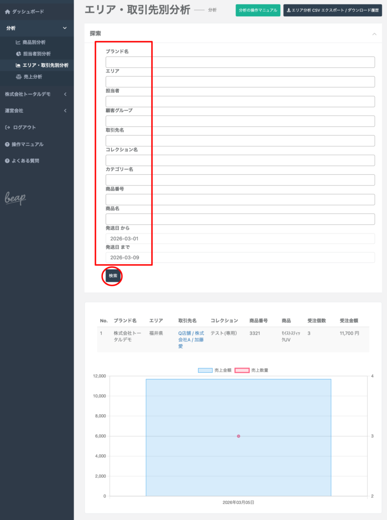The width and height of the screenshot is (387, 520).
Task: Click the balance scale icon for 売上分析
Action: [x=18, y=77]
